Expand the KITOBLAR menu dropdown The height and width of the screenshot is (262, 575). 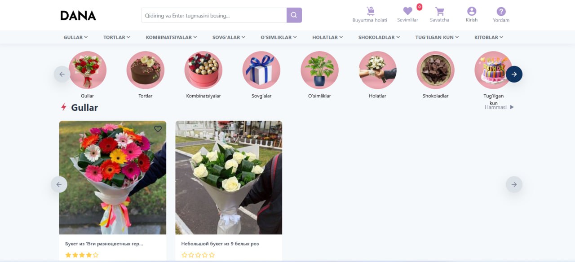tap(489, 37)
